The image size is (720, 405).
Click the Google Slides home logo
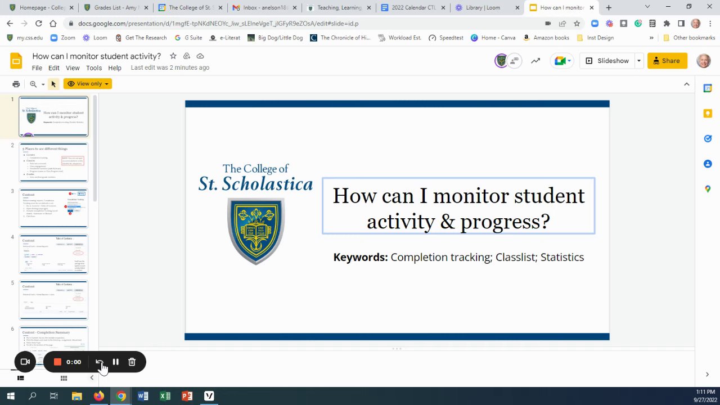pyautogui.click(x=16, y=61)
